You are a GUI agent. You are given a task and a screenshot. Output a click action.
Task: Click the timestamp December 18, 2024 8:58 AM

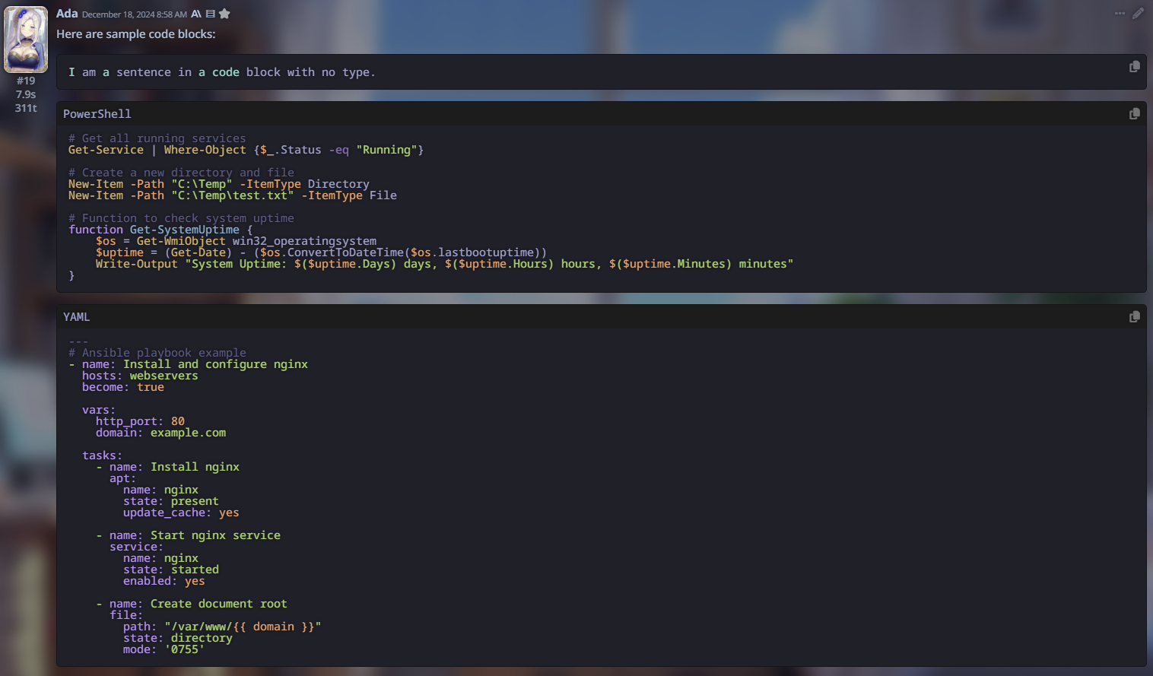[135, 14]
